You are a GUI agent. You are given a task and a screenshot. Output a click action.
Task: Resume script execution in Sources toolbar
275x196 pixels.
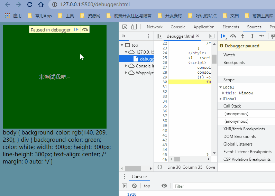223,36
